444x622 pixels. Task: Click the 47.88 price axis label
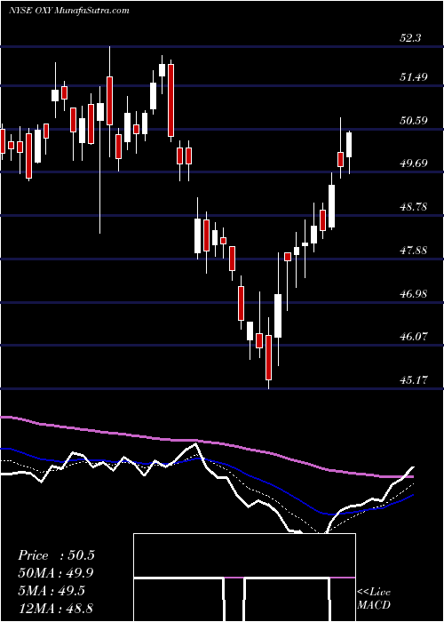coord(414,251)
